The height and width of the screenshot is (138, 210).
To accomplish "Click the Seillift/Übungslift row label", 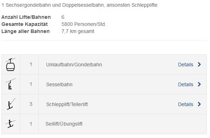I will (x=64, y=124).
